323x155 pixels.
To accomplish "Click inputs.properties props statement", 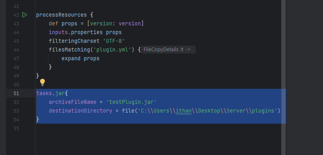I will click(85, 33).
